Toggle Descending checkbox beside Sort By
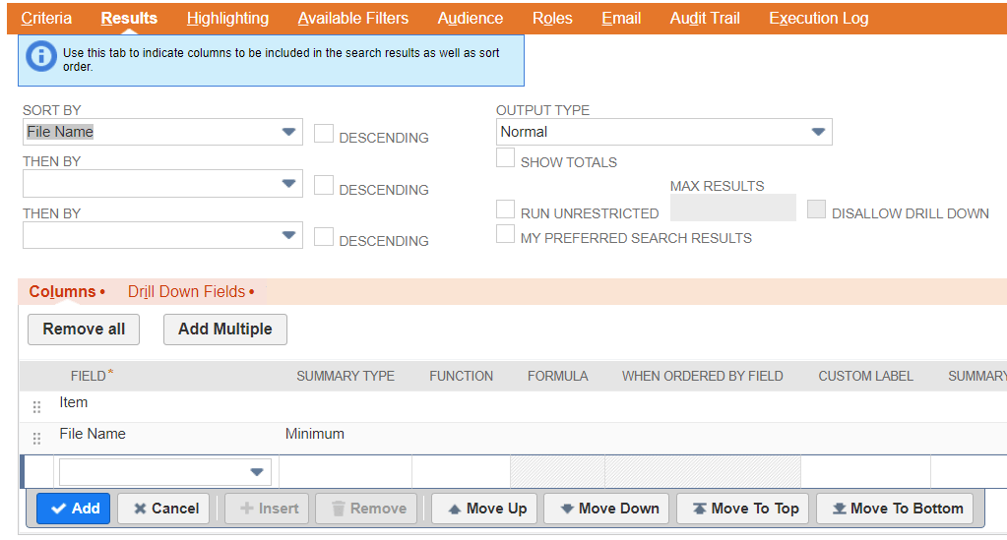Viewport: 1007px width, 540px height. coord(324,134)
